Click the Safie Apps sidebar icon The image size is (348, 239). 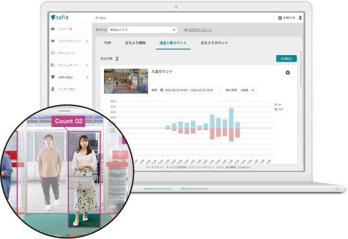pyautogui.click(x=53, y=77)
